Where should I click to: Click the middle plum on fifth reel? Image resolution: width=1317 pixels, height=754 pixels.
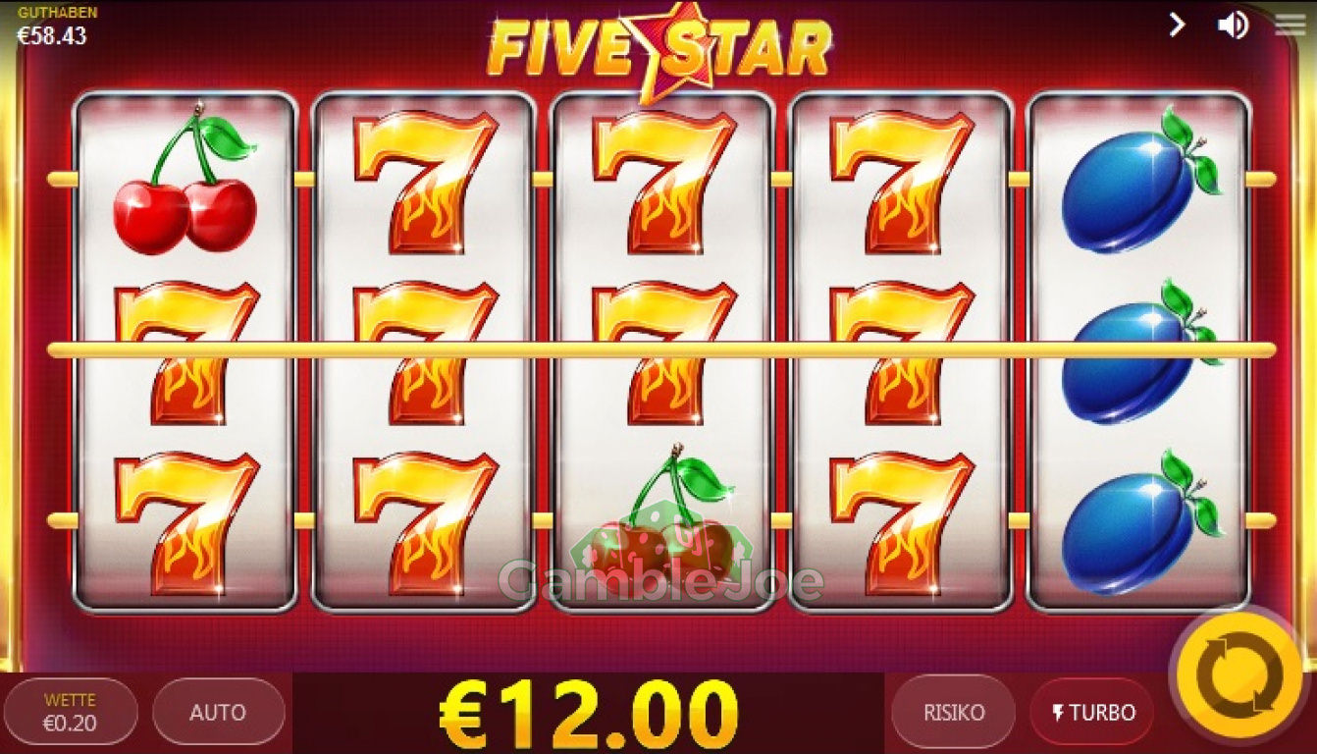point(1141,351)
